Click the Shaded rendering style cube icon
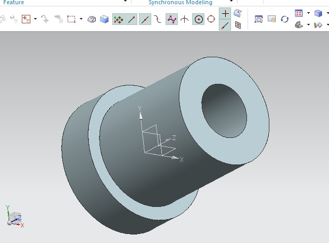 point(318,13)
